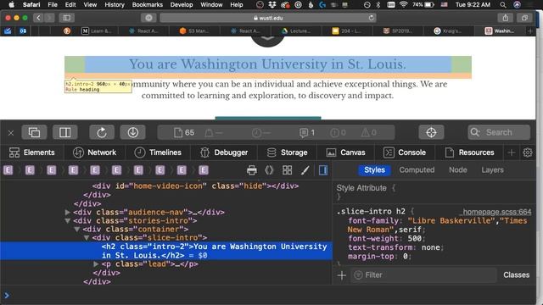Click the download web archive icon
The image size is (543, 305).
coord(132,132)
